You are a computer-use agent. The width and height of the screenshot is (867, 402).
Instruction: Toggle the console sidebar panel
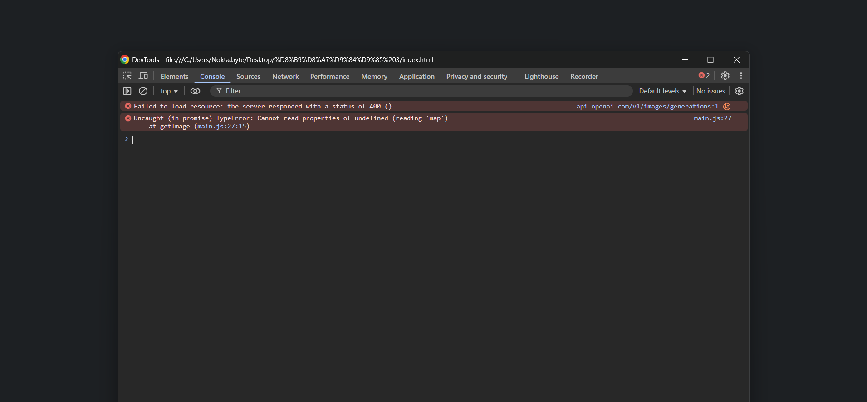(x=127, y=91)
